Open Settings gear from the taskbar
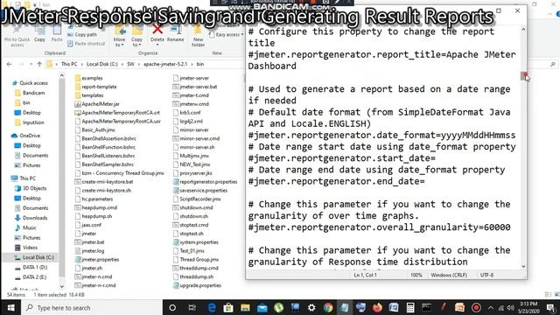 pyautogui.click(x=311, y=307)
